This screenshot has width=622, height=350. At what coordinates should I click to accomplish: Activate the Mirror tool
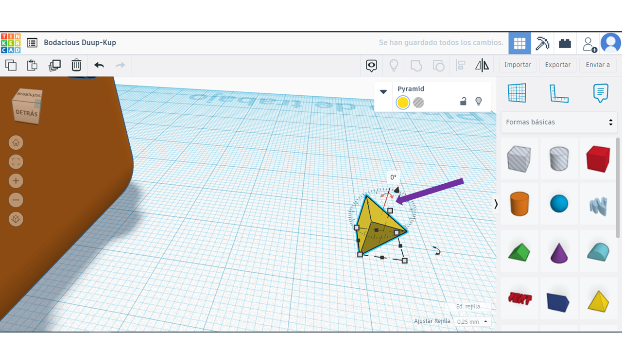click(x=482, y=65)
